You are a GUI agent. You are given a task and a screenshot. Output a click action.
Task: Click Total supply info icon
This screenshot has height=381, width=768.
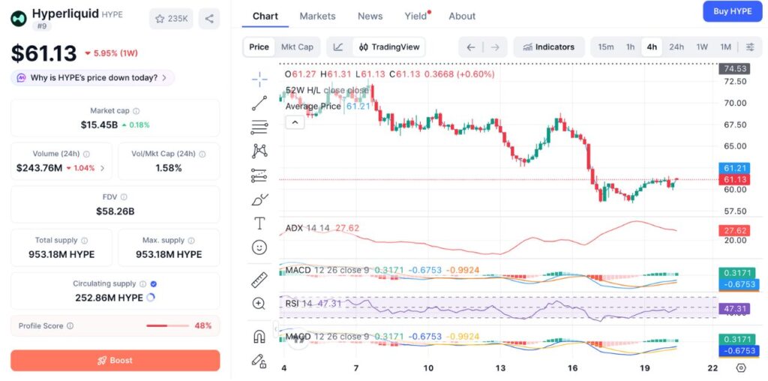[x=84, y=241]
